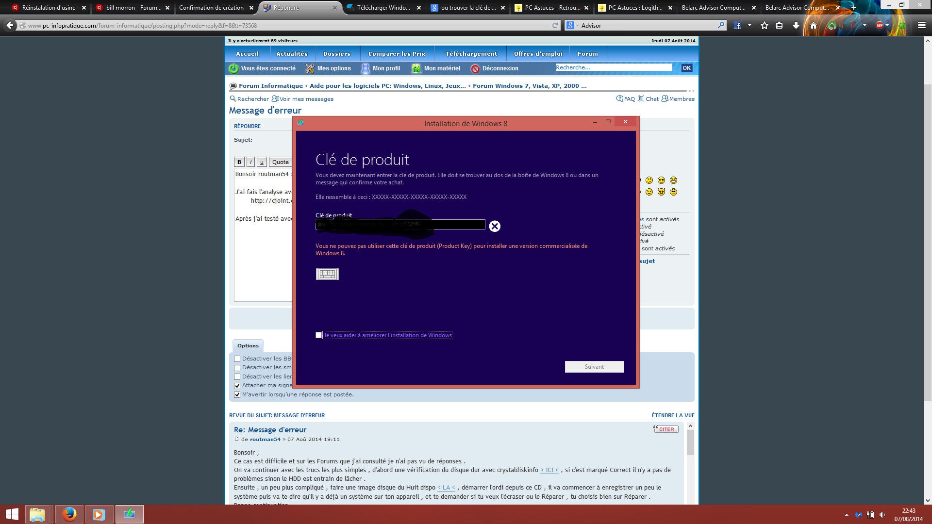This screenshot has height=524, width=932.
Task: Click OK next to Recherche field
Action: [686, 68]
